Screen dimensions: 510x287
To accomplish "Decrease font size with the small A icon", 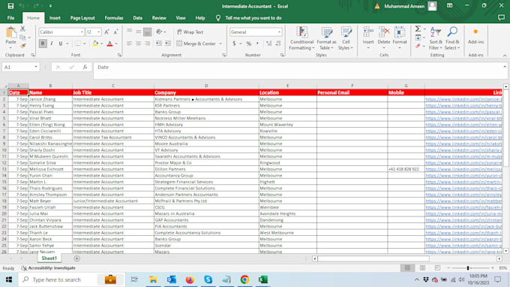I will 115,32.
